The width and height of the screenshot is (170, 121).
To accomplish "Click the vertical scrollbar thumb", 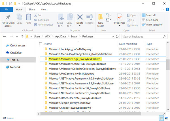I will pyautogui.click(x=168, y=64).
